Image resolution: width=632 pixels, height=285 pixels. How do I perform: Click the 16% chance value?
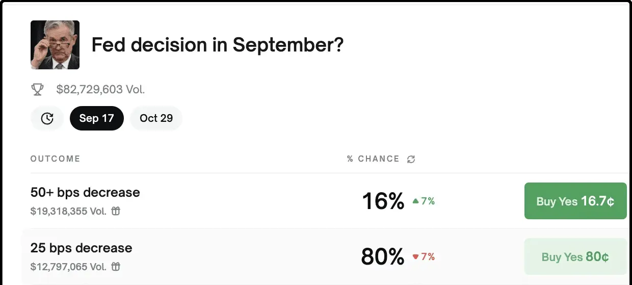click(x=383, y=201)
